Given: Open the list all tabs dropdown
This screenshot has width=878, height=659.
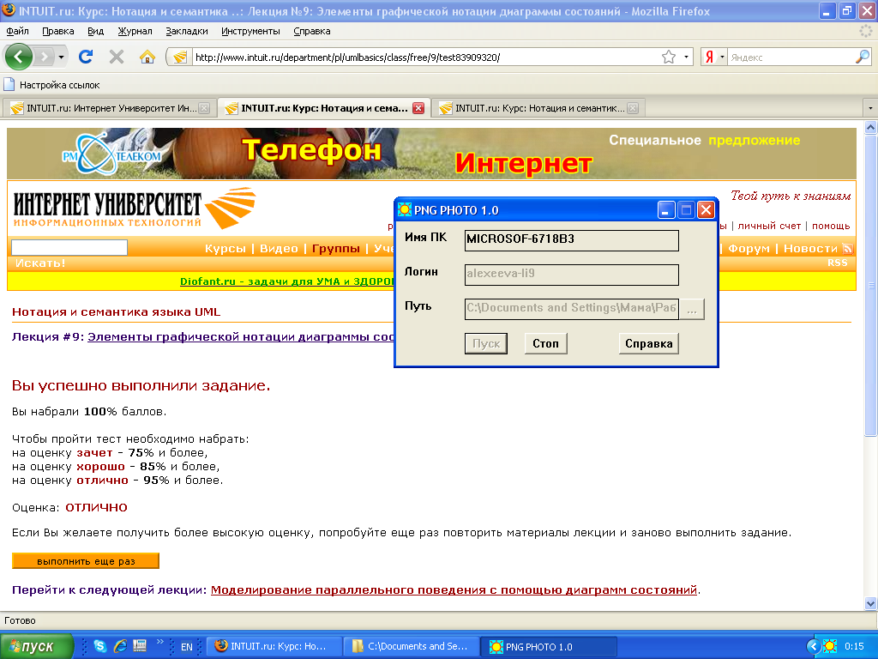Looking at the screenshot, I should point(869,107).
